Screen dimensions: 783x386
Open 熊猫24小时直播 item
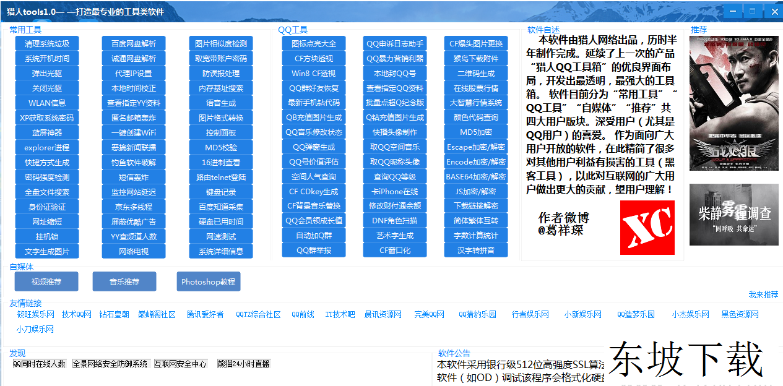[x=243, y=364]
